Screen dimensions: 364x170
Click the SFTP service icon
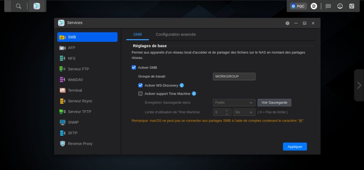[63, 133]
